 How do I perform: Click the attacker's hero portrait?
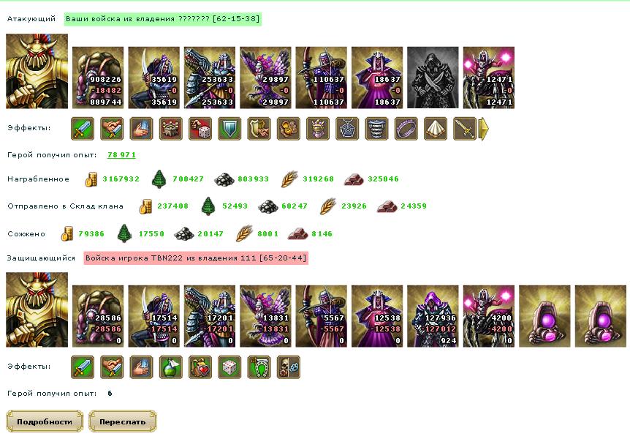click(37, 71)
